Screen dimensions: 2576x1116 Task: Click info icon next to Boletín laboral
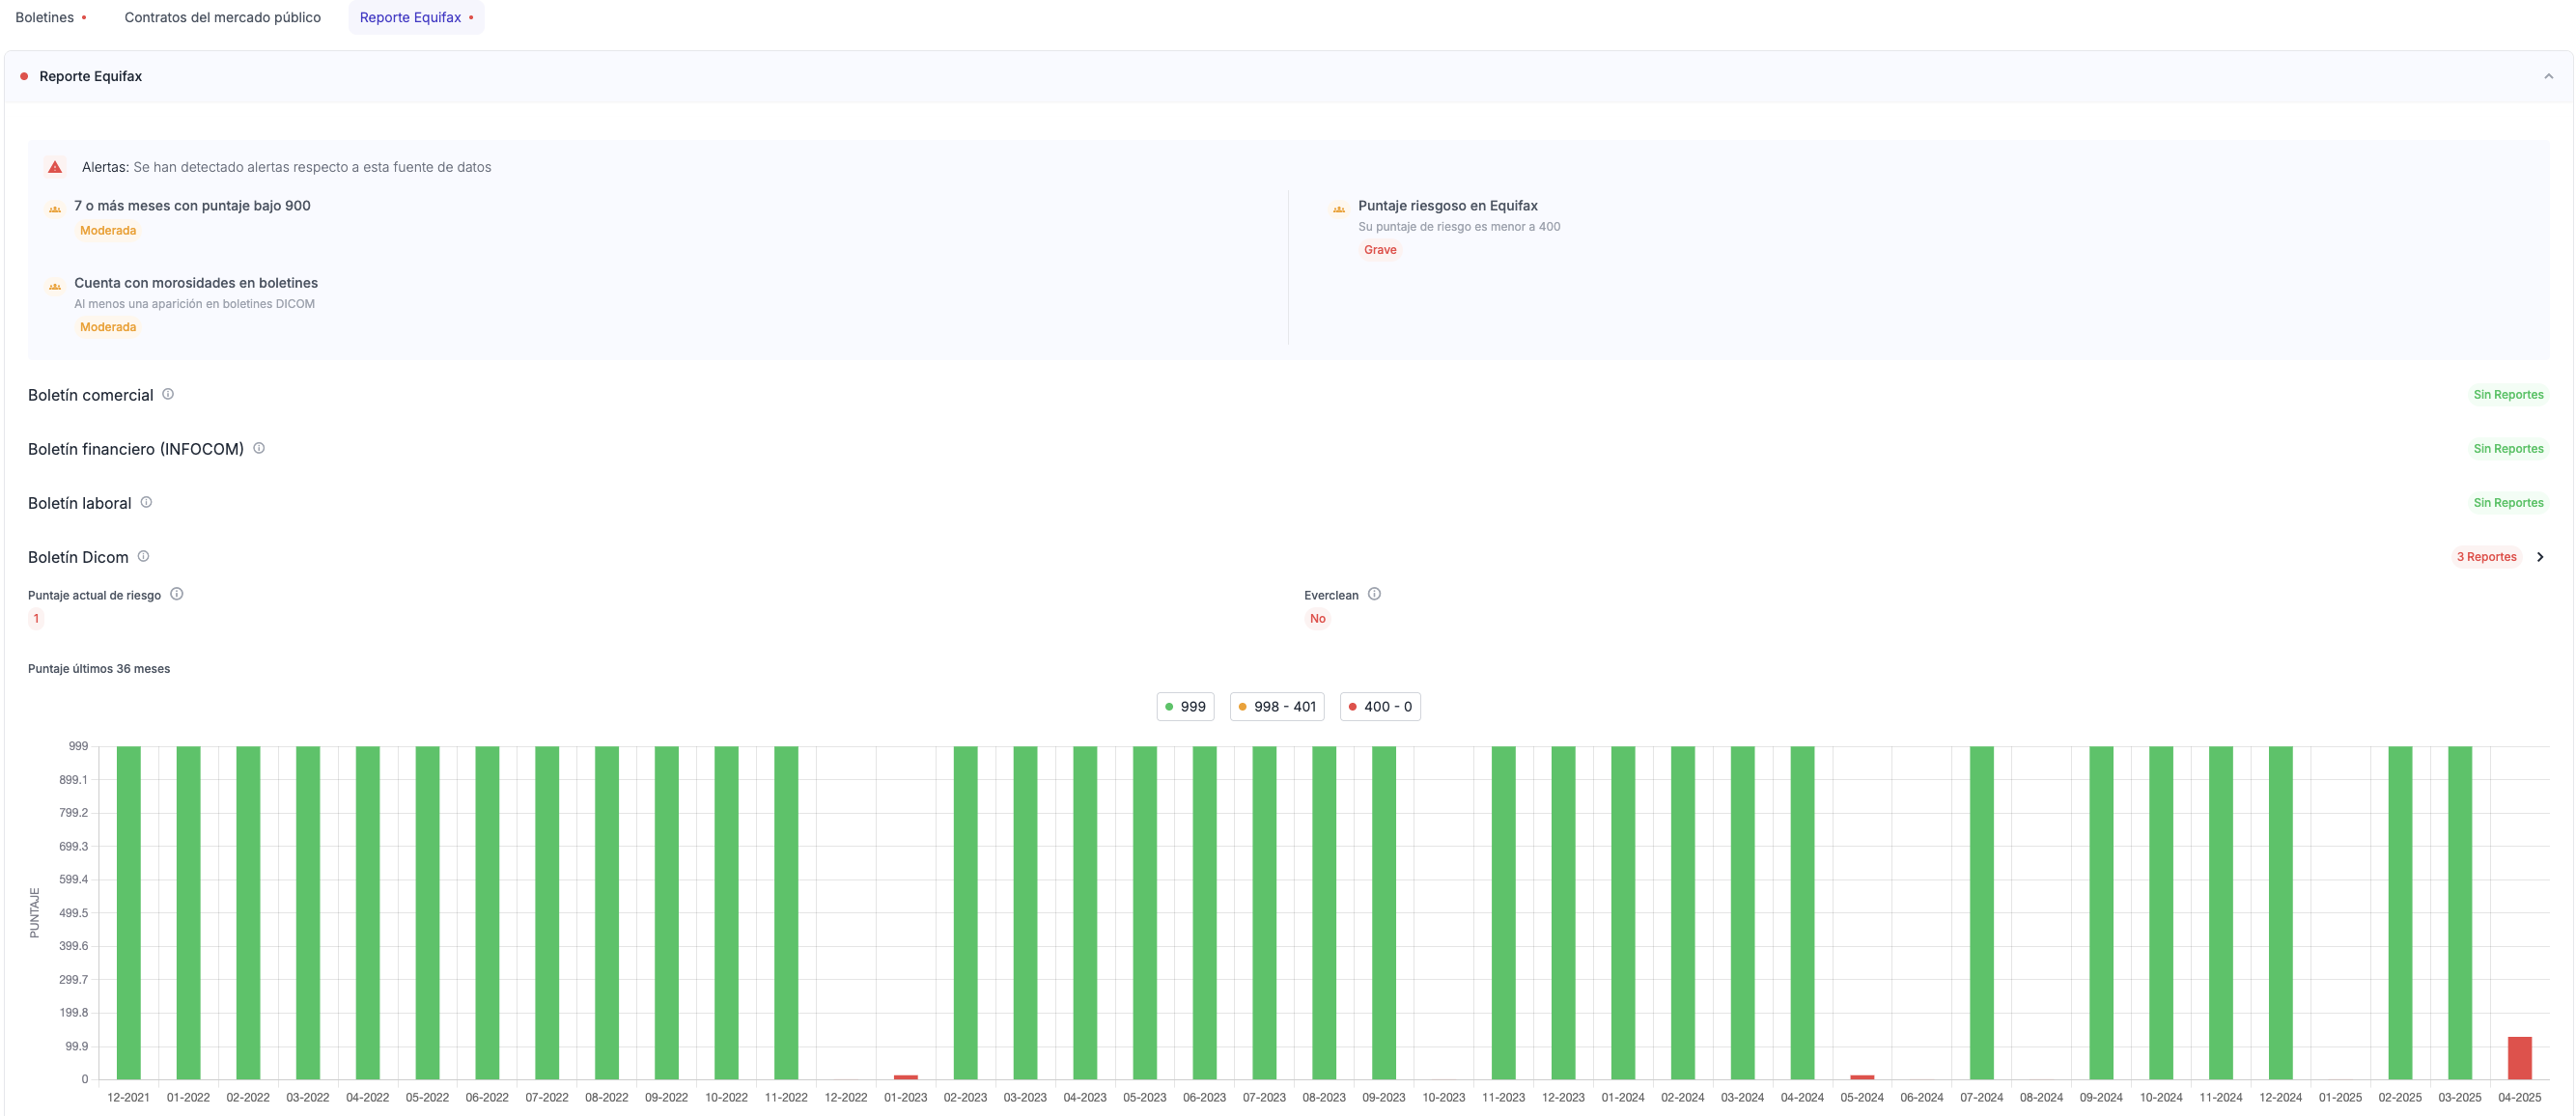pos(146,502)
